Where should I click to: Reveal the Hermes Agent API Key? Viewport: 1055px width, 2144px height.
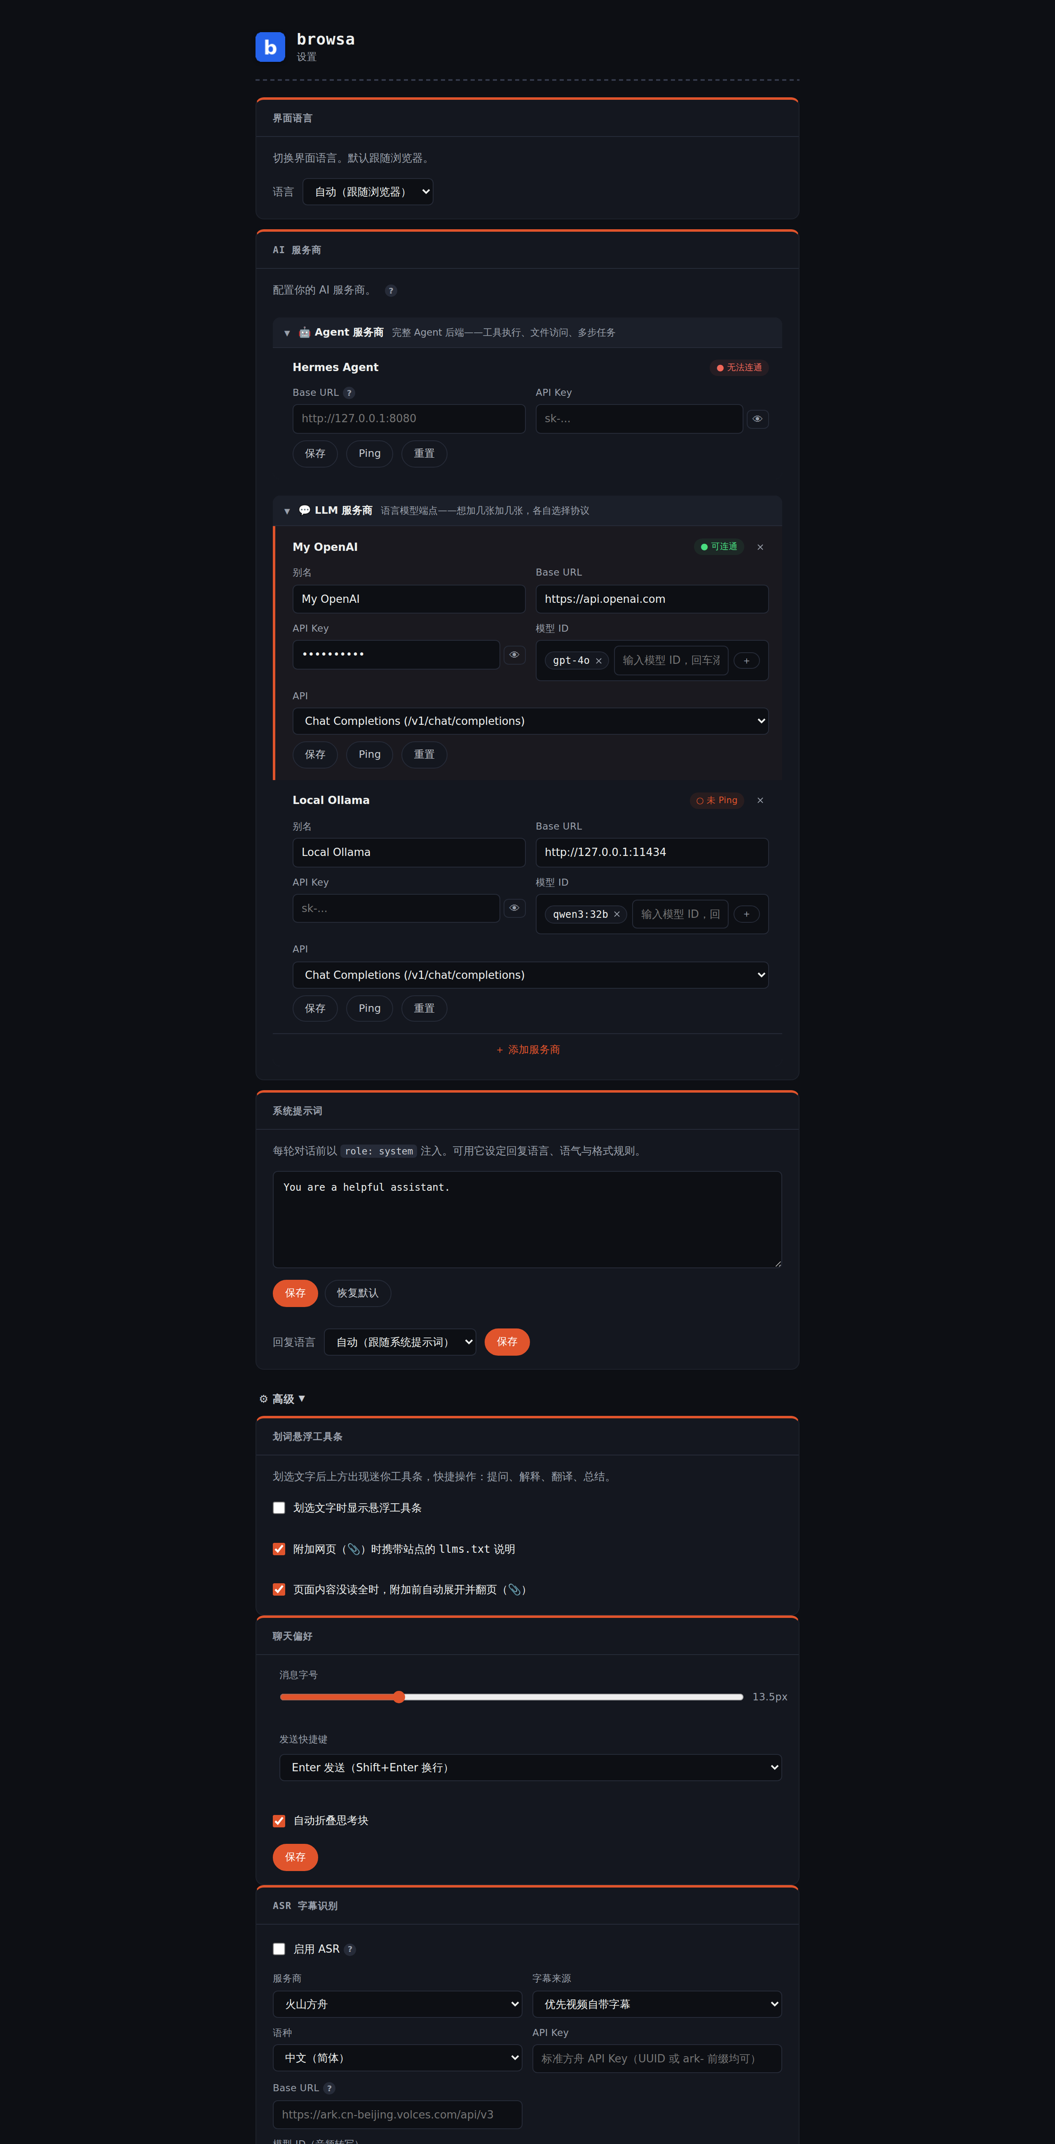[x=757, y=418]
